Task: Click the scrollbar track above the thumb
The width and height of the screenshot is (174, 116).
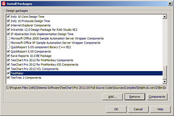Action: (164, 42)
